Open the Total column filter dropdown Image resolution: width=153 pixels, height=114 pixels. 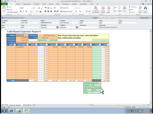(x=108, y=44)
